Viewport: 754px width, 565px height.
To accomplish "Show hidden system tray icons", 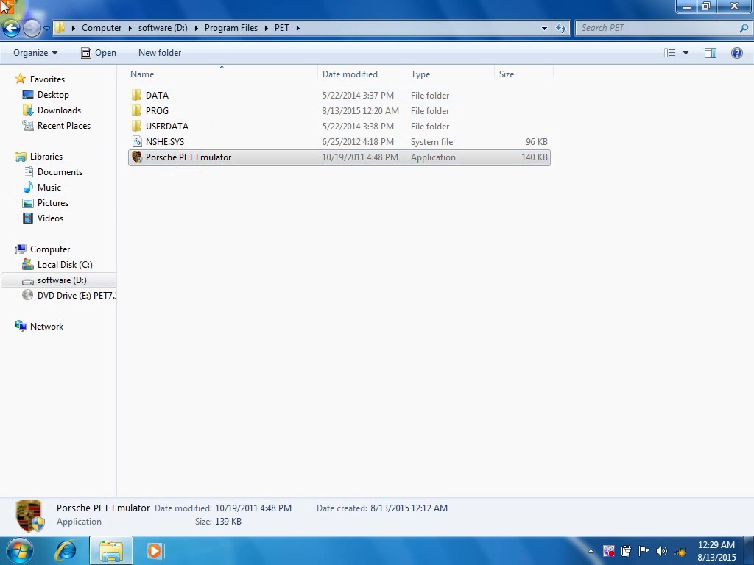I will [x=591, y=551].
